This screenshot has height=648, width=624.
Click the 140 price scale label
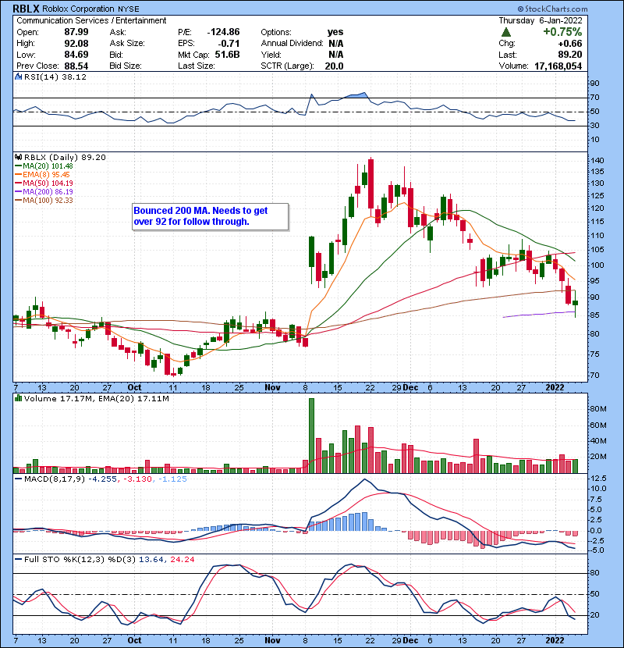tap(597, 161)
